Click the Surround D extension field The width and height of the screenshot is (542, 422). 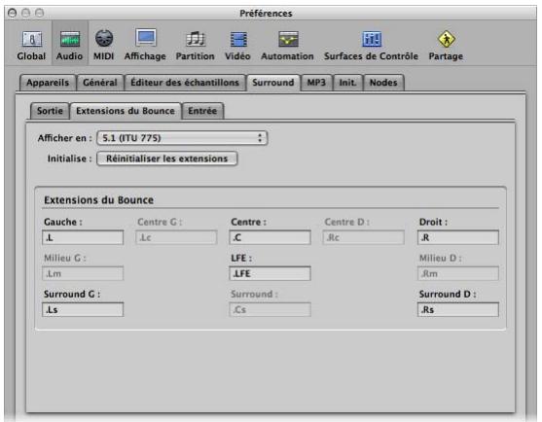pyautogui.click(x=458, y=309)
